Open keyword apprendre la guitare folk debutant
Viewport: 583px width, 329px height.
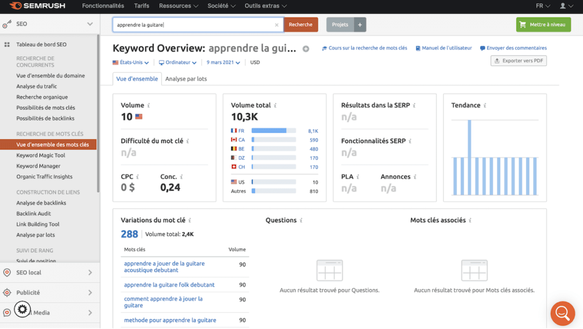click(x=169, y=285)
